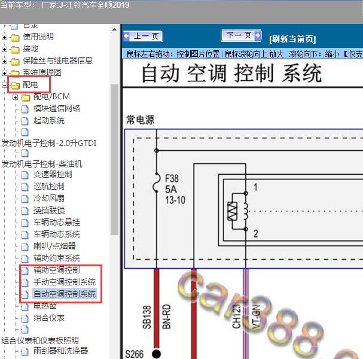Open the 换挡联锁 link

tap(49, 210)
